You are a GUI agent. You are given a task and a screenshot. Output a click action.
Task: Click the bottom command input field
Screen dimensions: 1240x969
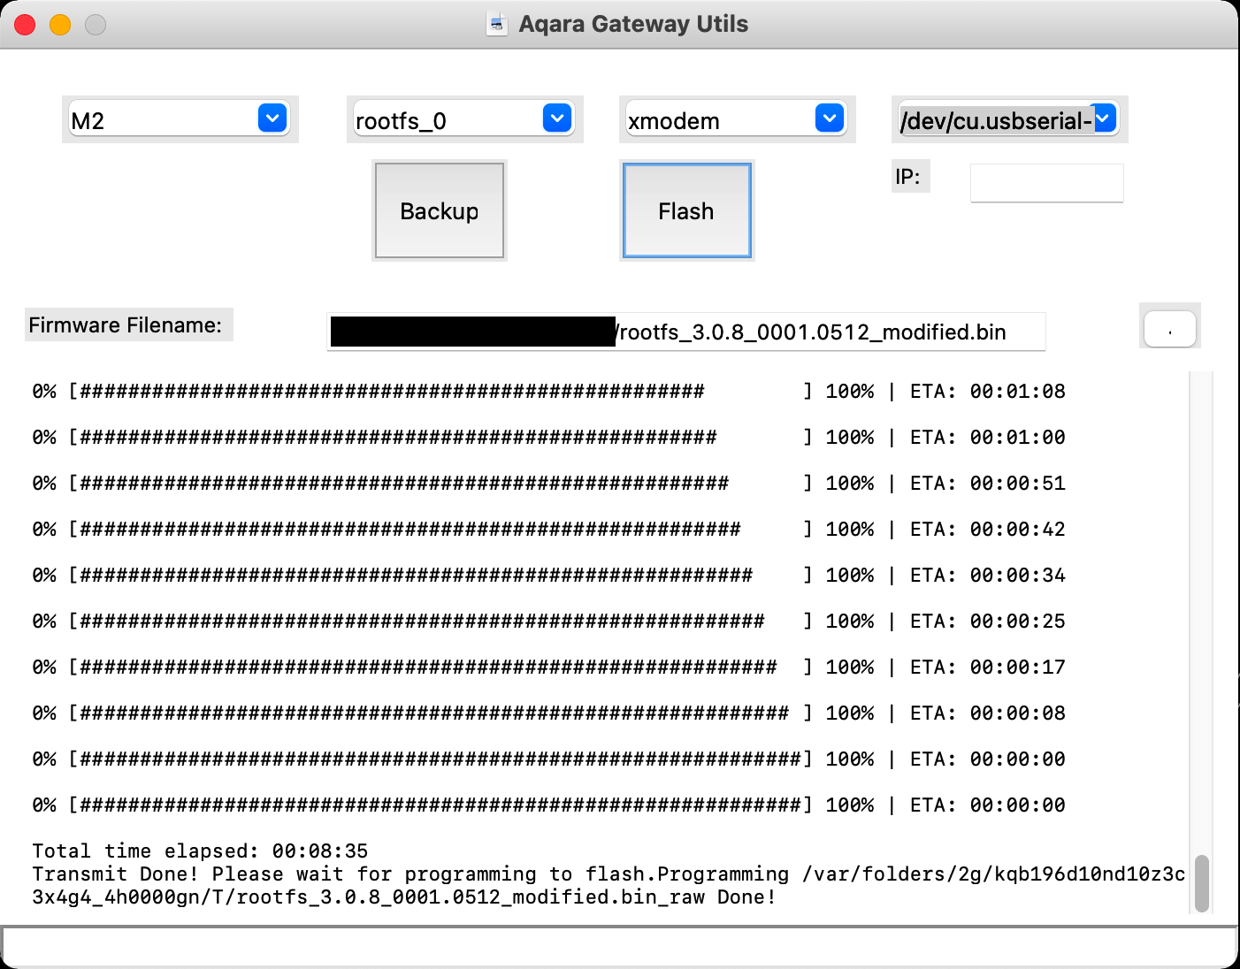pos(619,947)
